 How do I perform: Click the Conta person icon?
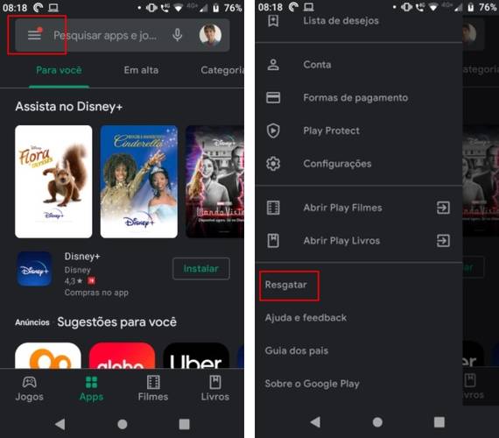pyautogui.click(x=273, y=65)
